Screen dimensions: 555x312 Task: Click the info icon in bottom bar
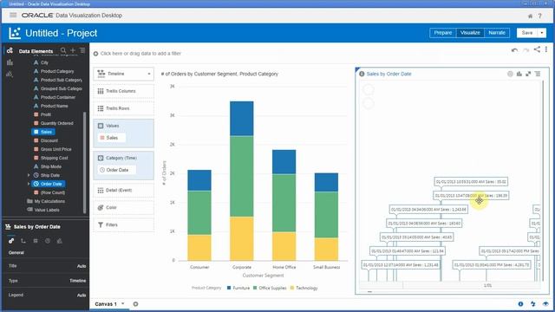coord(520,304)
